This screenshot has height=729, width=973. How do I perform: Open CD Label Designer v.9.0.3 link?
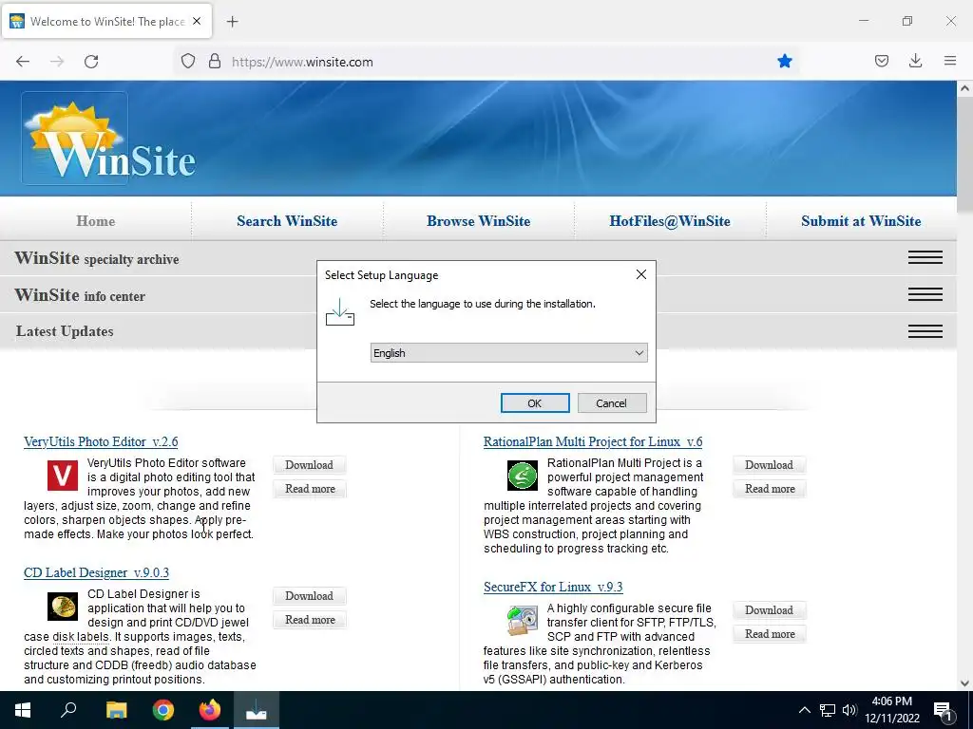(x=96, y=572)
